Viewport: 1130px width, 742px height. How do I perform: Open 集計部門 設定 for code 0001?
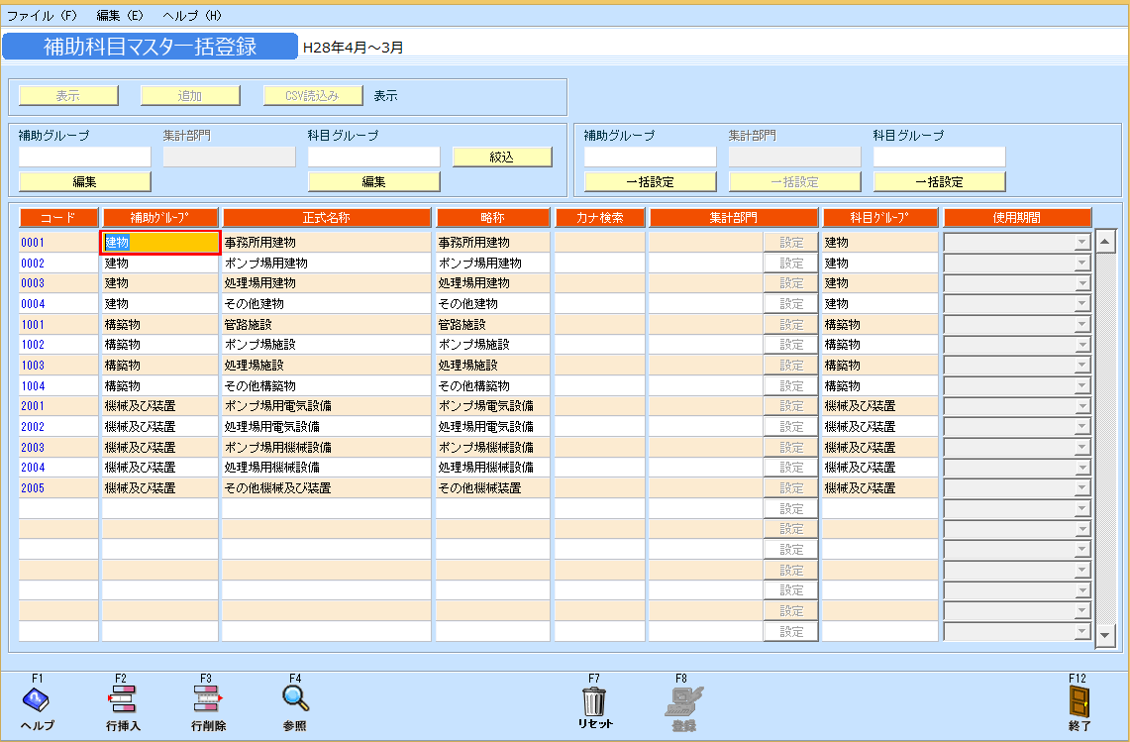pos(790,242)
